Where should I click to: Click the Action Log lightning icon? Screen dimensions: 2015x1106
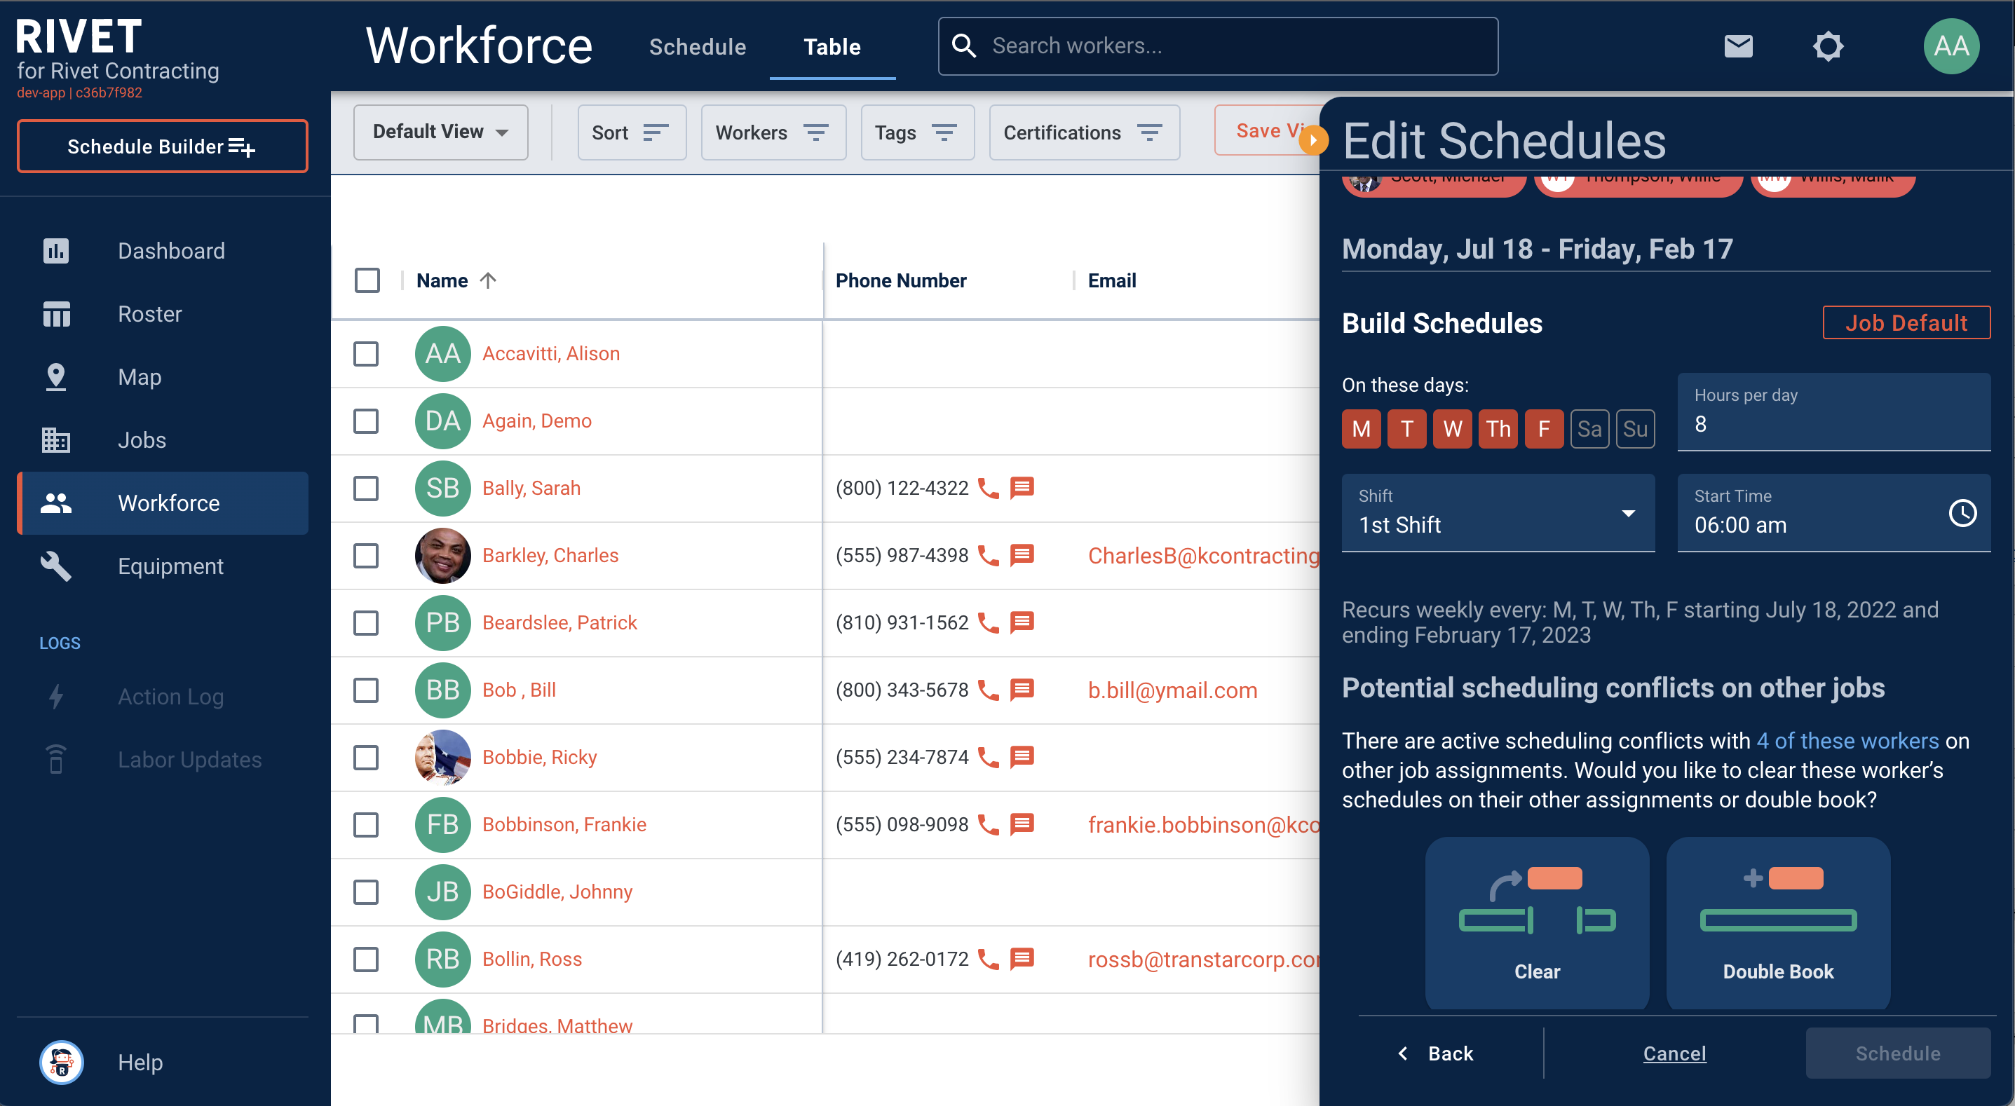(55, 696)
